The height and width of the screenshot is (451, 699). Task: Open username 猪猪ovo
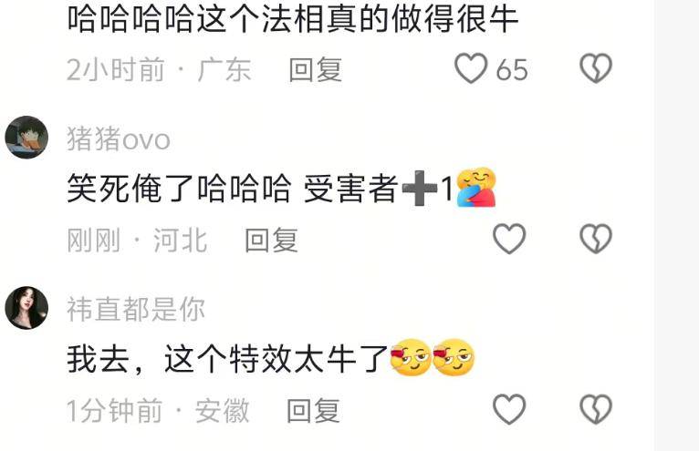(x=118, y=138)
